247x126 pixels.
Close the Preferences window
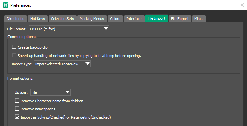point(242,5)
